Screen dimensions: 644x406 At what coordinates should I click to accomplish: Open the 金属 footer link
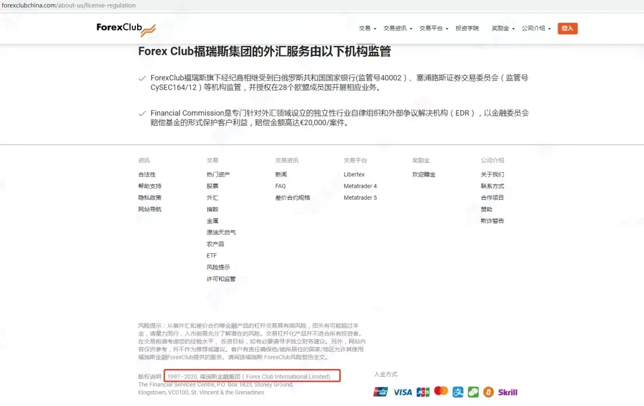212,221
